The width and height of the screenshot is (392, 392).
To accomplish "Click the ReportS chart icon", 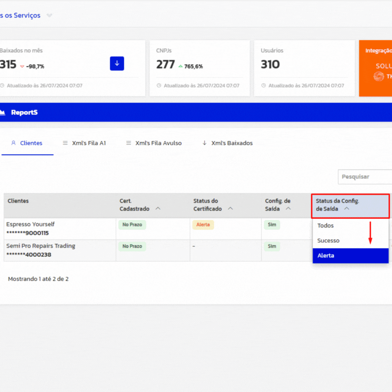I will [x=2, y=113].
